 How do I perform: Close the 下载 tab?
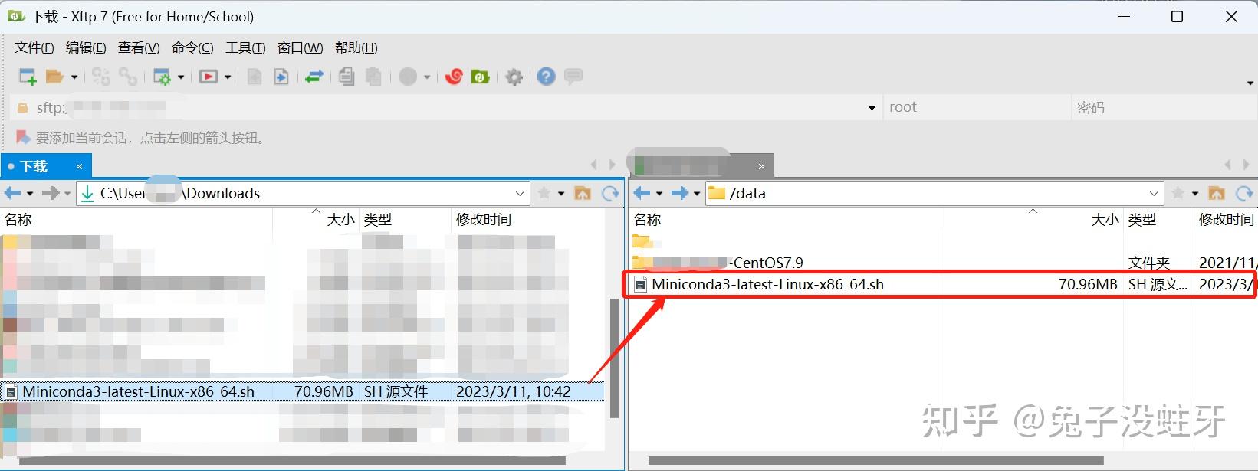click(79, 166)
